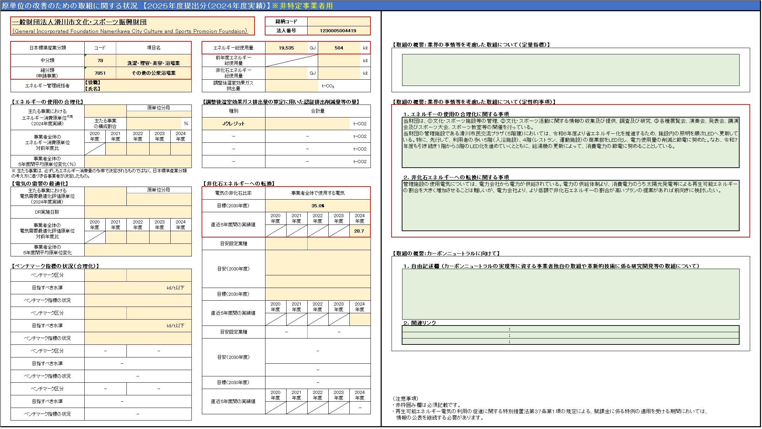Click the 目標(2030年度) cell showing 35.0%
762x429 pixels.
coord(317,206)
